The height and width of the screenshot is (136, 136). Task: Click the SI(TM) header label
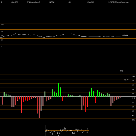point(52,2)
